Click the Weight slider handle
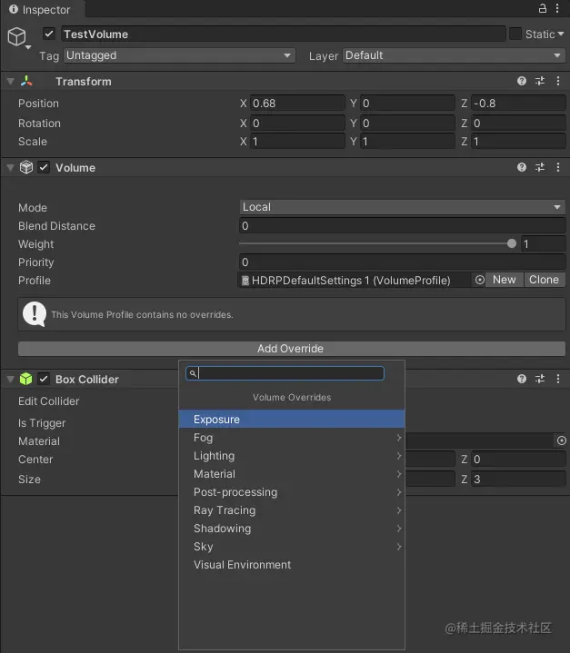 point(512,243)
